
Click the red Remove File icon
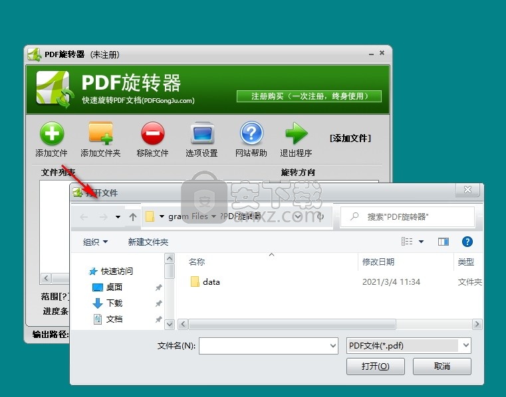point(153,133)
